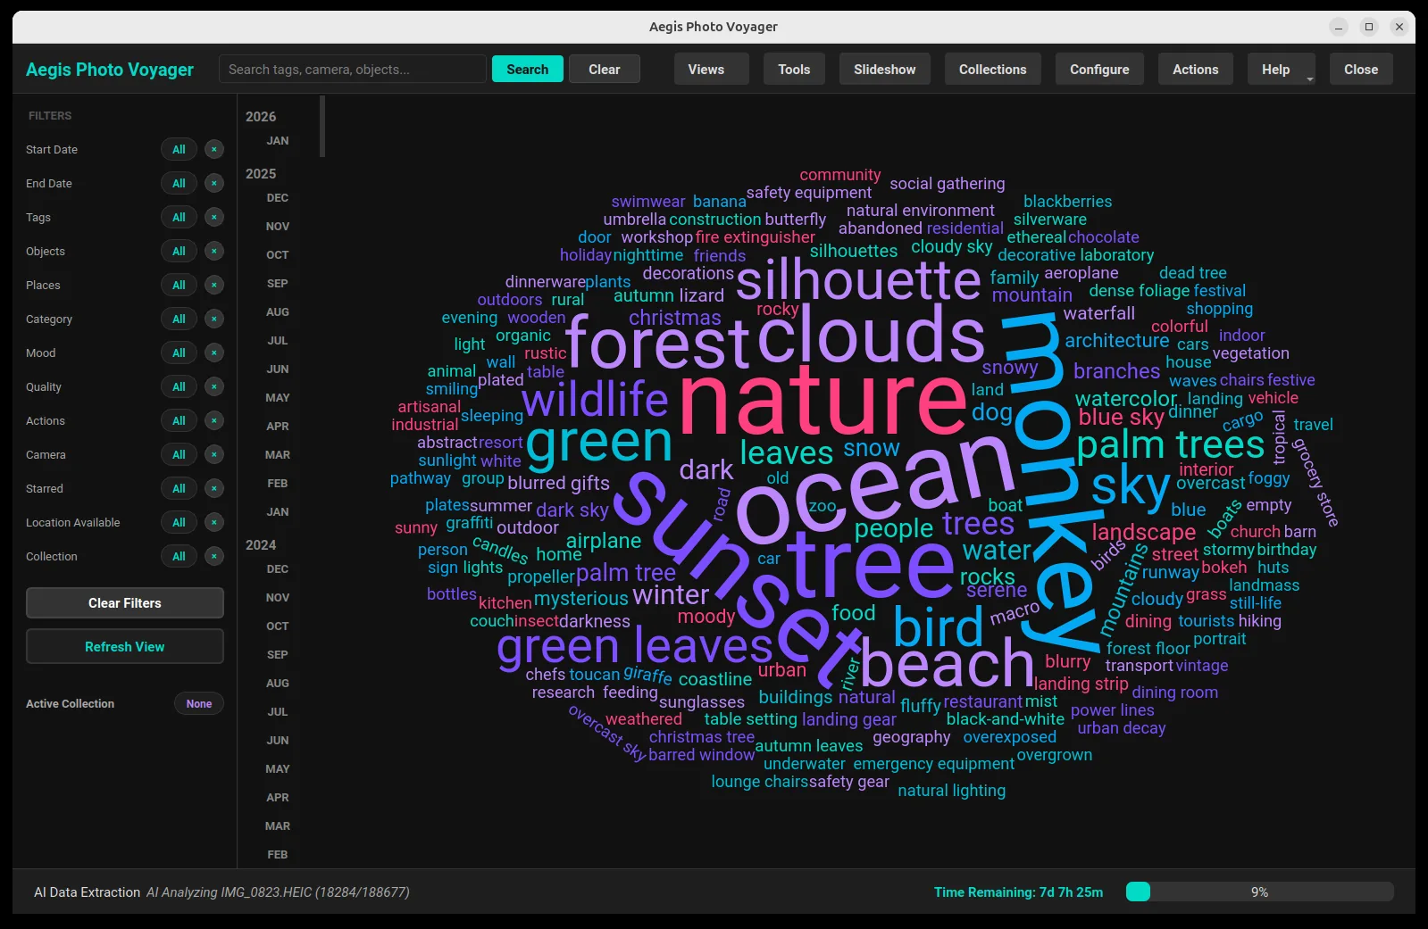Open the Collections menu
Image resolution: width=1428 pixels, height=929 pixels.
point(992,69)
